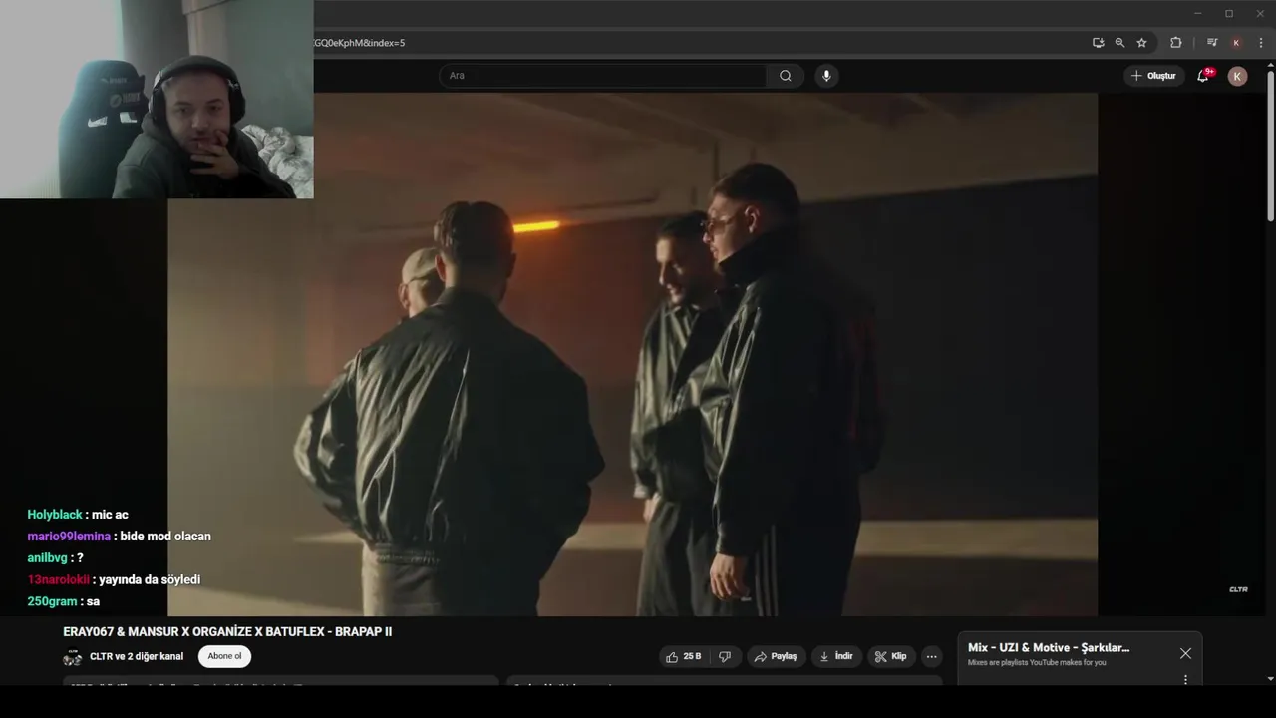Click the page vertical scrollbar thumb
1276x718 pixels.
[x=1270, y=147]
